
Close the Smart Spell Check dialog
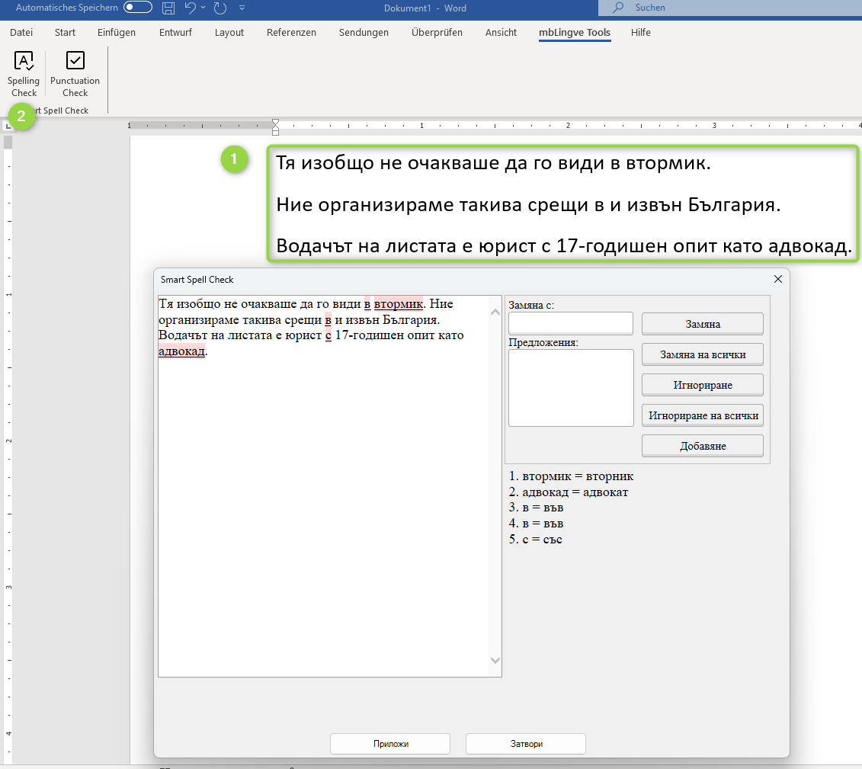pos(777,280)
